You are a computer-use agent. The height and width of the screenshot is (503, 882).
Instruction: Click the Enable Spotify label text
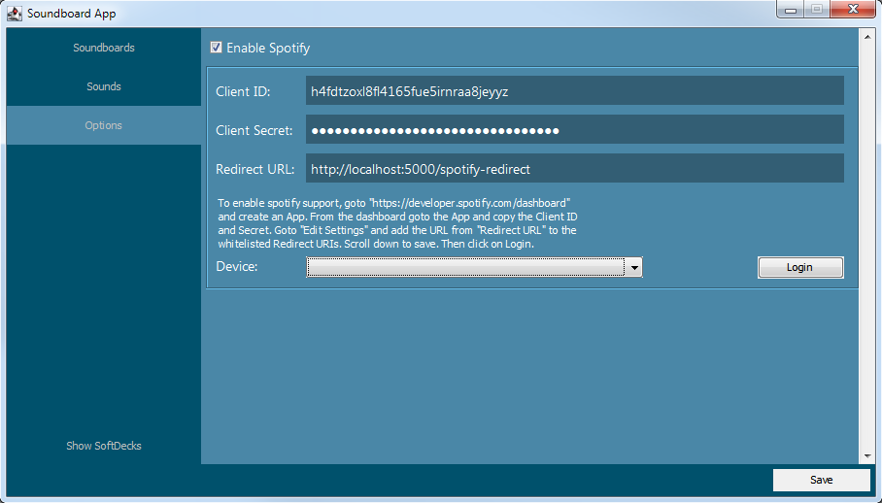coord(268,48)
